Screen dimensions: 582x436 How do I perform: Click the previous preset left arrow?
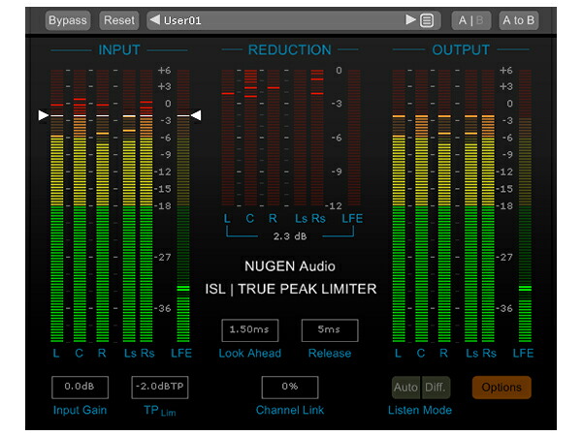click(155, 19)
